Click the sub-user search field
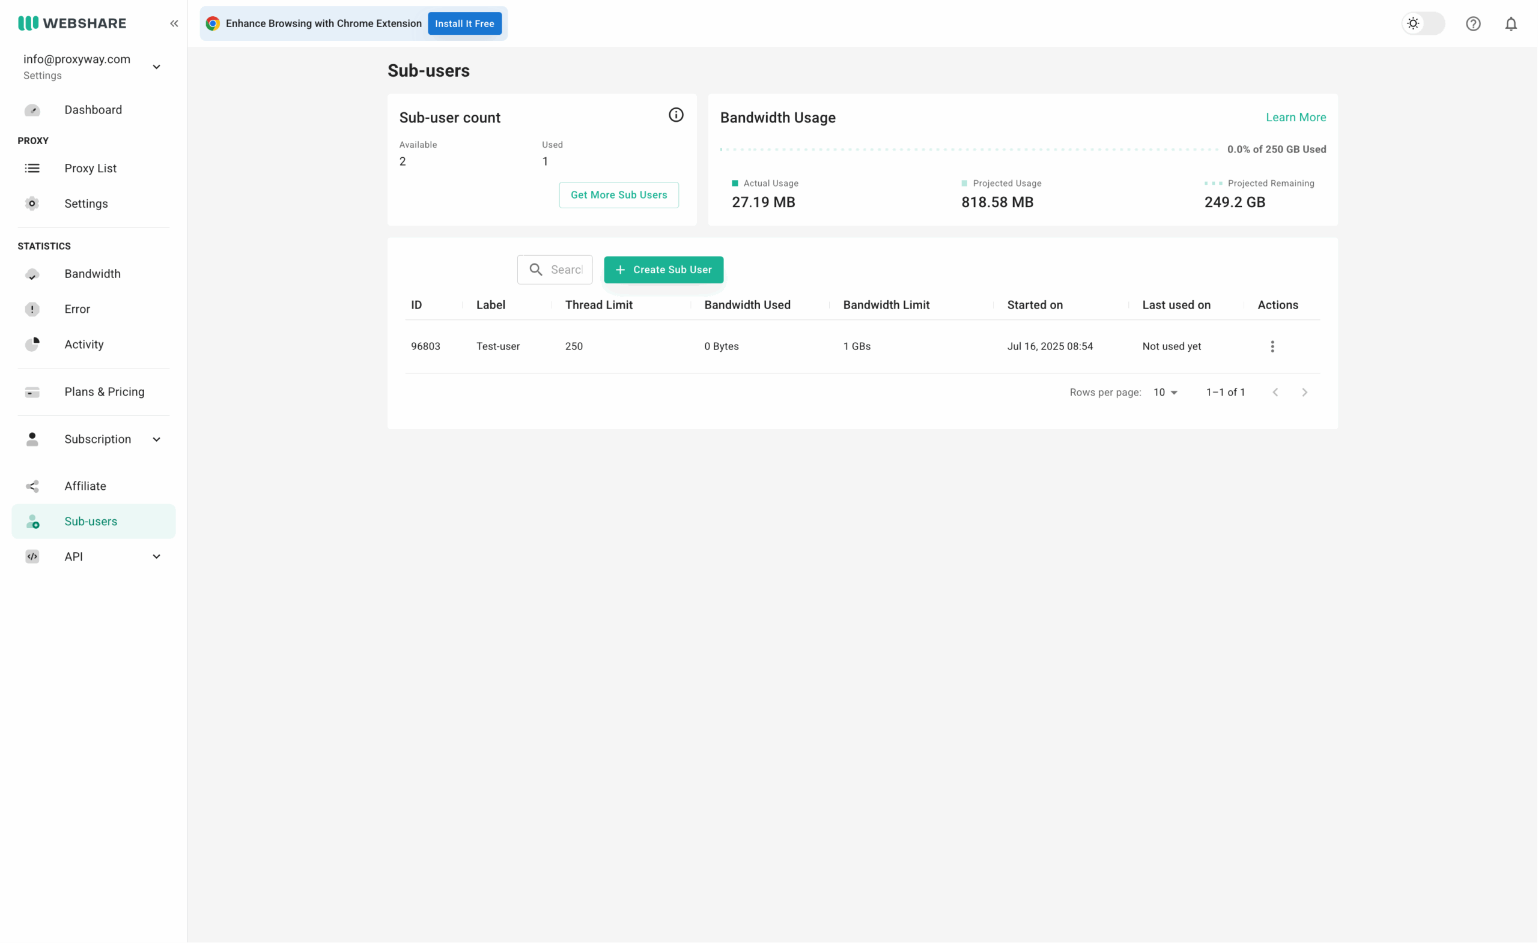The height and width of the screenshot is (943, 1538). pos(555,270)
